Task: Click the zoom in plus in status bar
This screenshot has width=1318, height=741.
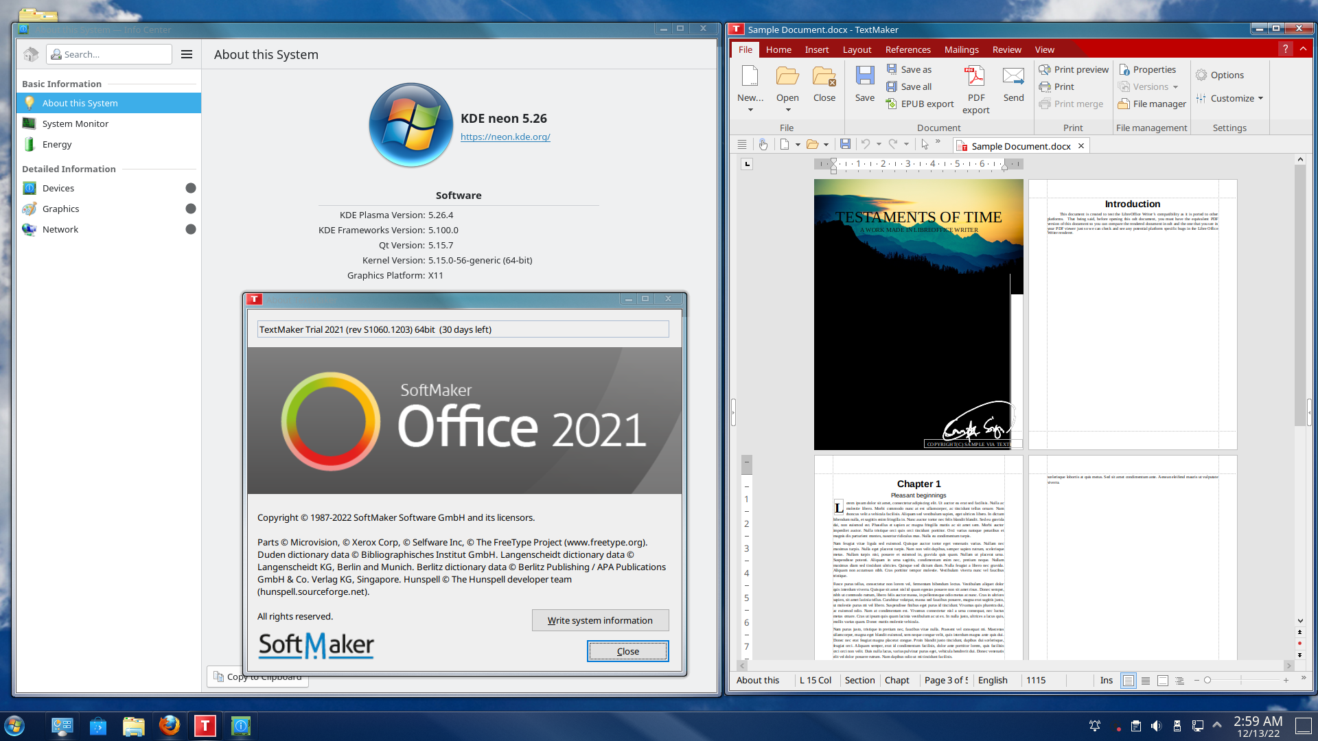Action: (1286, 681)
